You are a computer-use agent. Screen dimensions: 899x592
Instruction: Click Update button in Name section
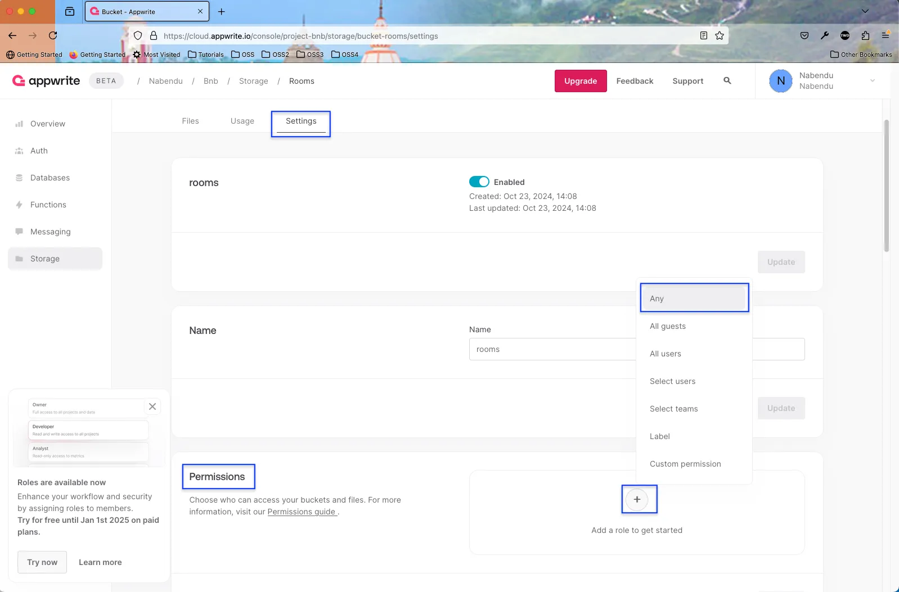(x=781, y=408)
